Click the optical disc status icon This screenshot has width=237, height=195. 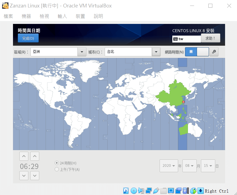tap(134, 191)
